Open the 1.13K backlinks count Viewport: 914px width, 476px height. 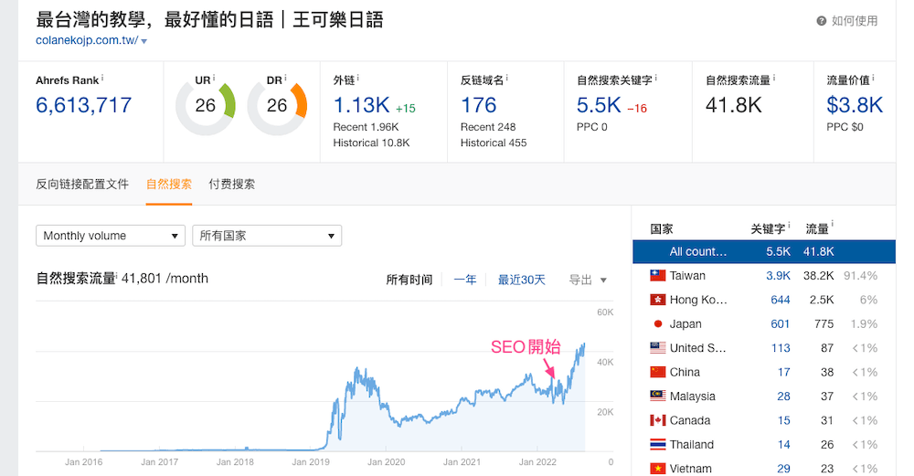tap(361, 105)
